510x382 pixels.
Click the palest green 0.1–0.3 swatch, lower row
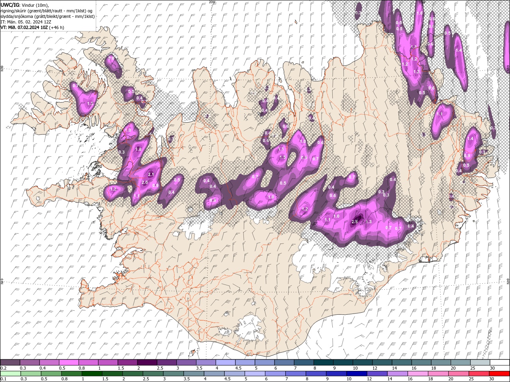pyautogui.click(x=10, y=373)
